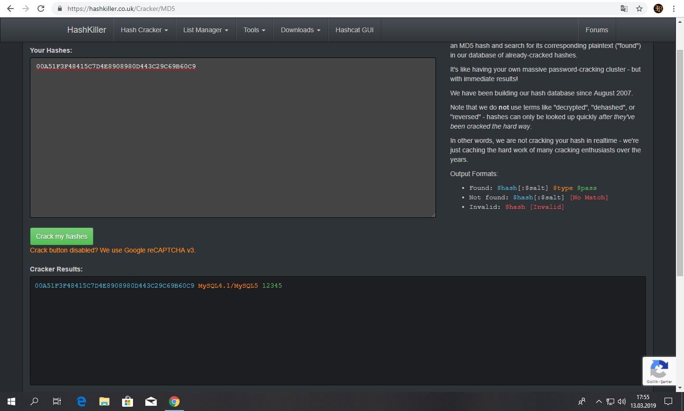
Task: Open the translate page icon in address bar
Action: 624,9
